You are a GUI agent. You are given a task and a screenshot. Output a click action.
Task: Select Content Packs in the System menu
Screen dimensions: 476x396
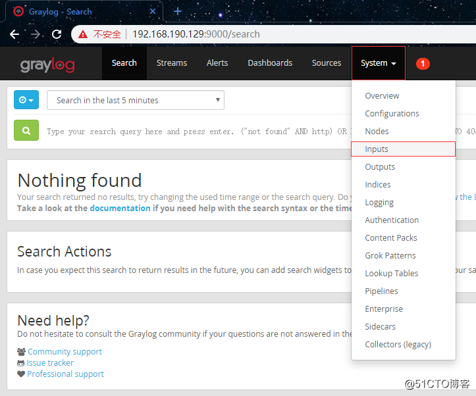click(x=404, y=238)
